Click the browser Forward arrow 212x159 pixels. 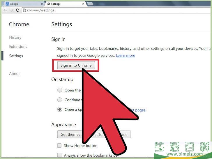click(11, 10)
